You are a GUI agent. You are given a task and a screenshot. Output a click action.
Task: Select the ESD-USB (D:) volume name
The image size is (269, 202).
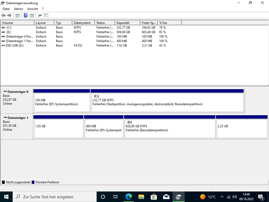point(15,45)
